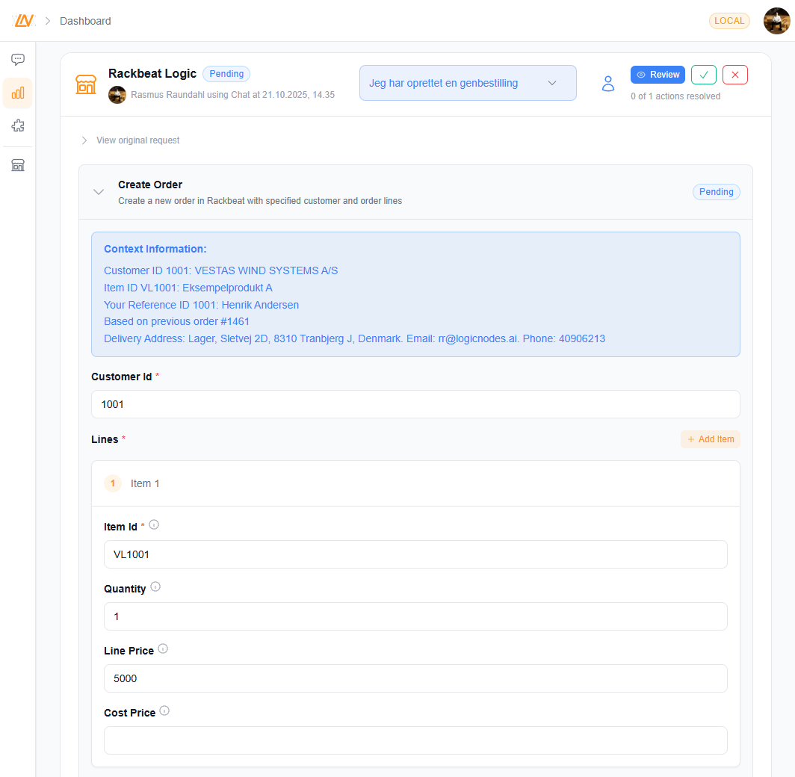
Task: Click the empty Cost Price field
Action: [415, 740]
